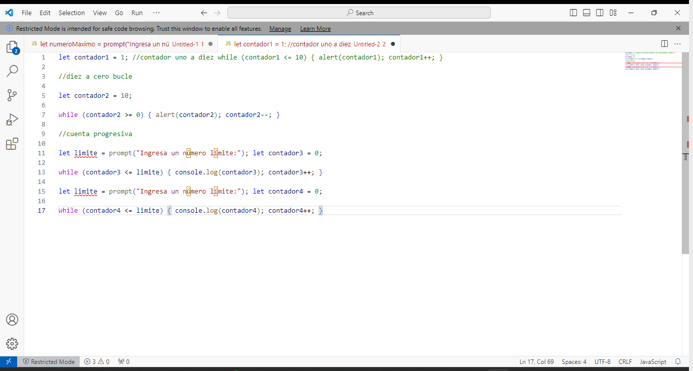Open the View menu

point(100,13)
